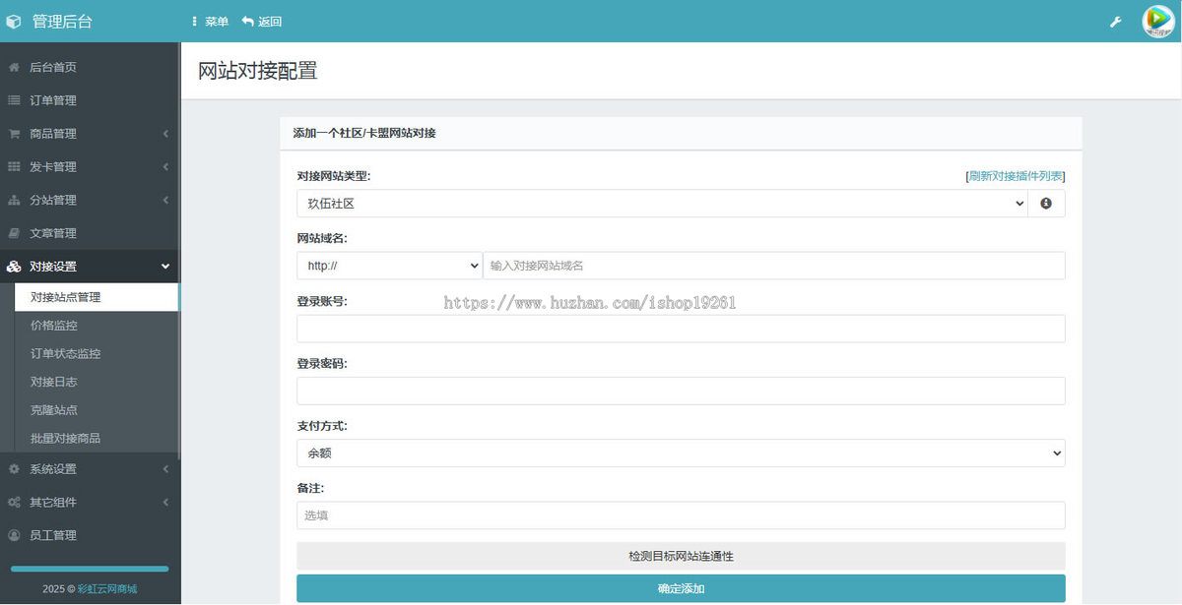Click the 确定添加 confirm button

(x=681, y=587)
